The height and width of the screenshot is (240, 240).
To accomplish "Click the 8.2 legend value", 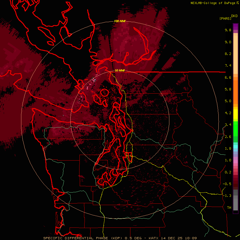I will 228,54.
